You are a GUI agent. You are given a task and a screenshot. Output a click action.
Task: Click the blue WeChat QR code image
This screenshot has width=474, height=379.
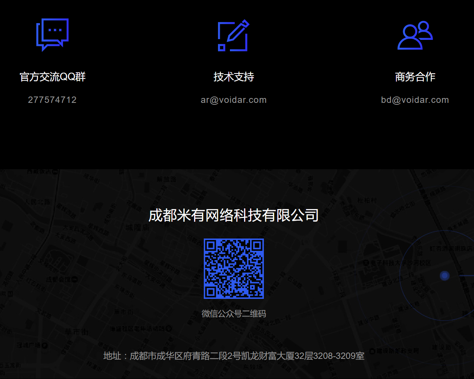coord(234,269)
